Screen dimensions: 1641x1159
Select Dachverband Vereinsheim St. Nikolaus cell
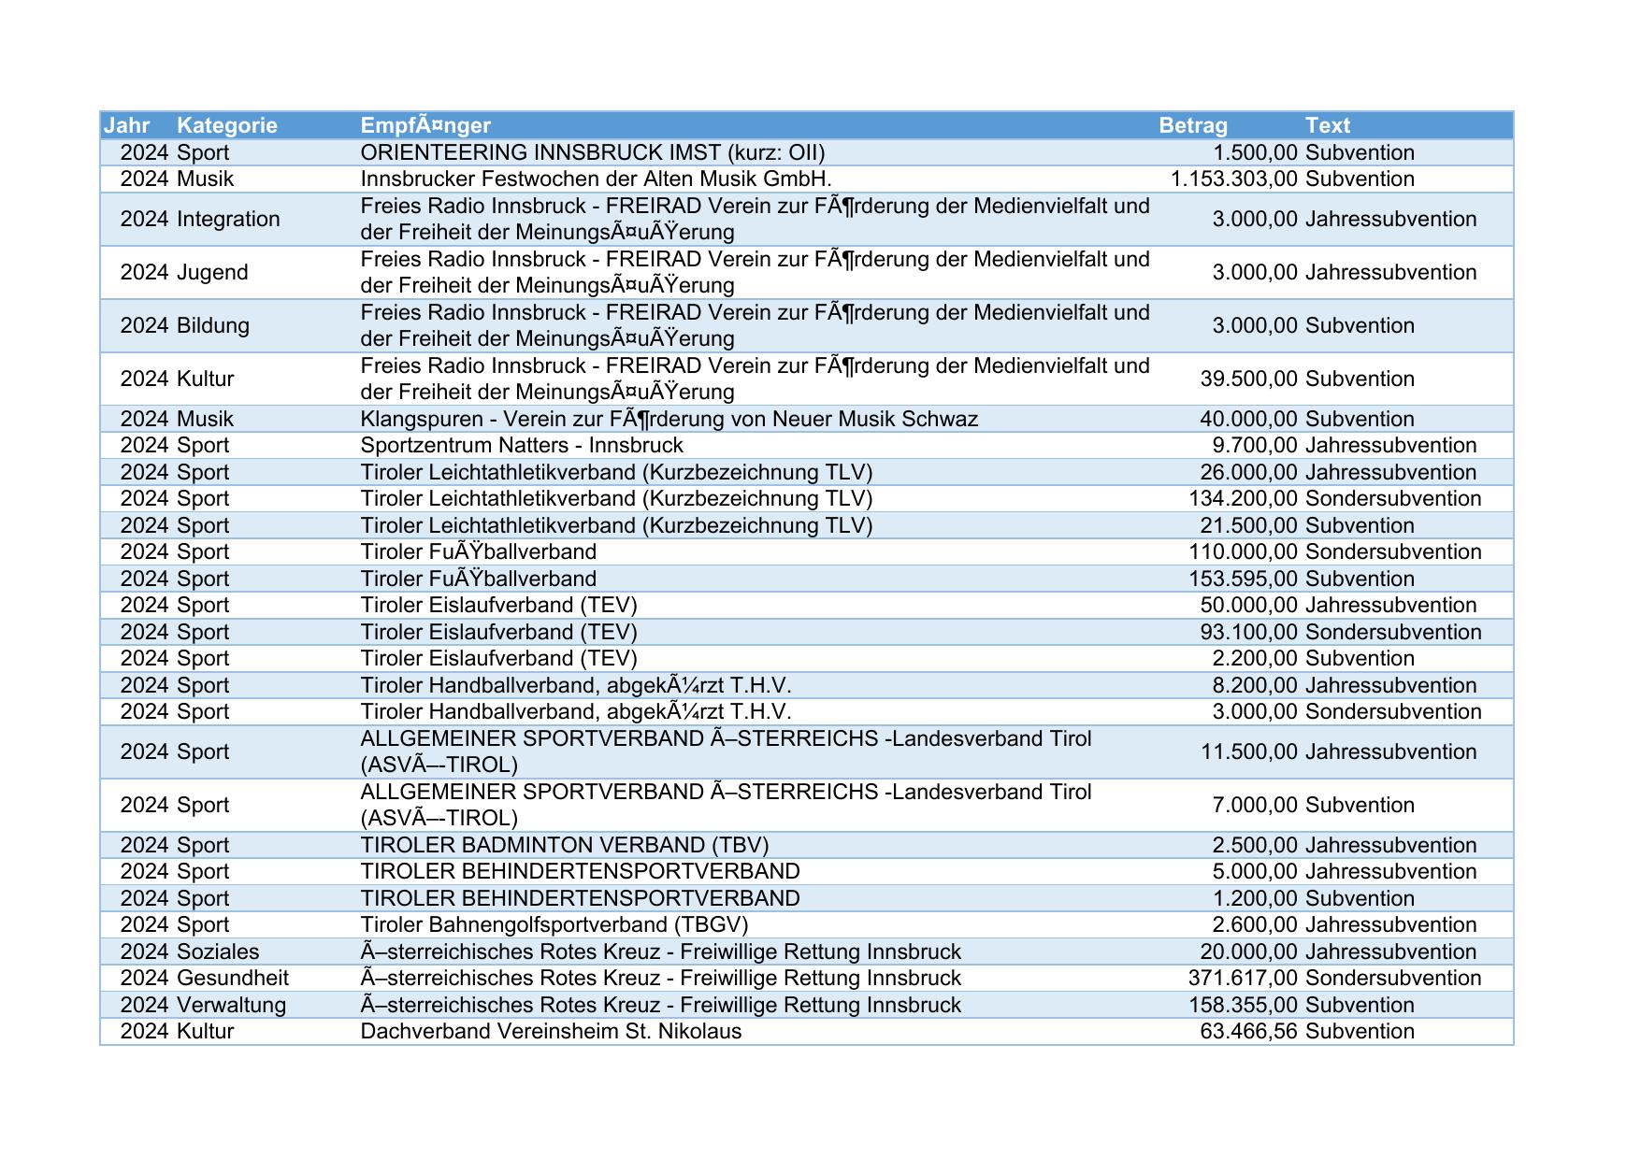pyautogui.click(x=551, y=1031)
